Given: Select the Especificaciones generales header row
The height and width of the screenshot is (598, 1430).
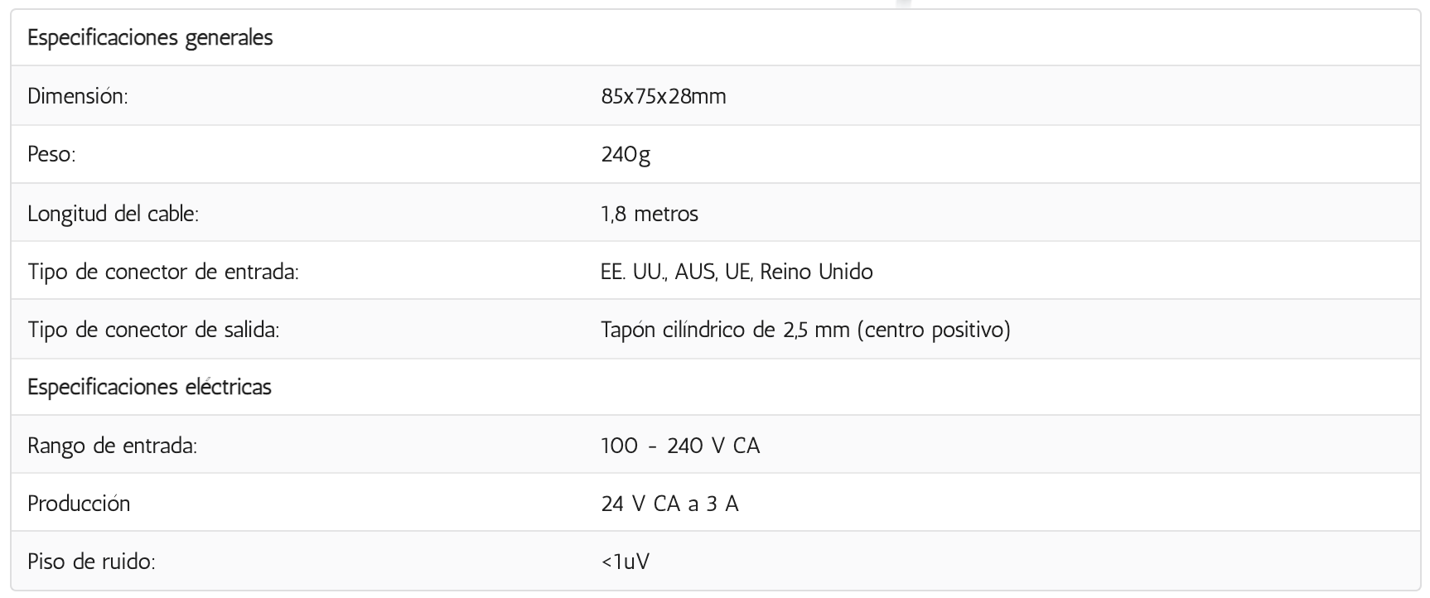Looking at the screenshot, I should pyautogui.click(x=715, y=38).
